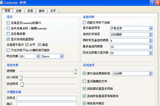Enable 显示隐藏的文件 checkbox
The image size is (160, 106).
click(x=84, y=81)
